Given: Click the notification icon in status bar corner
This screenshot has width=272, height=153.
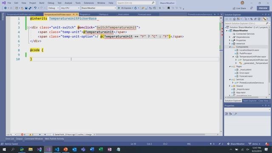Looking at the screenshot, I should pyautogui.click(x=267, y=144).
